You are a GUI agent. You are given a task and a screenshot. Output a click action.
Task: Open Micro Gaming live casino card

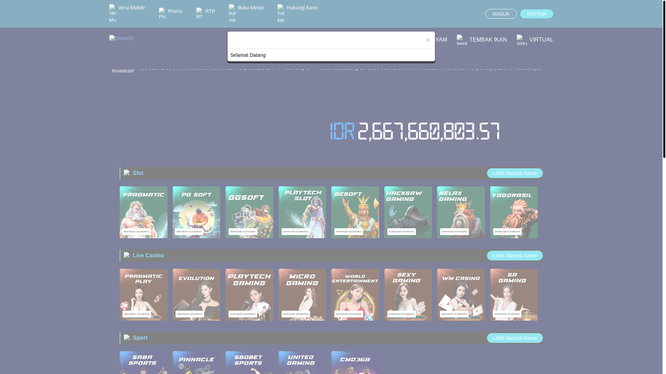302,295
